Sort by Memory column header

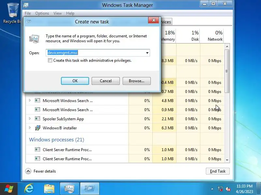(168, 36)
